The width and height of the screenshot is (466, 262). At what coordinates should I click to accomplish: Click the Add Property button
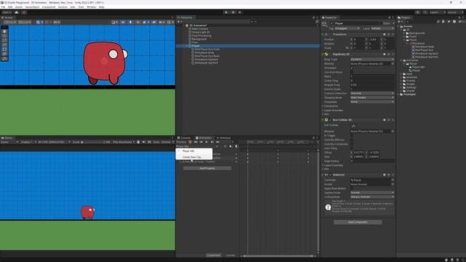pyautogui.click(x=207, y=168)
